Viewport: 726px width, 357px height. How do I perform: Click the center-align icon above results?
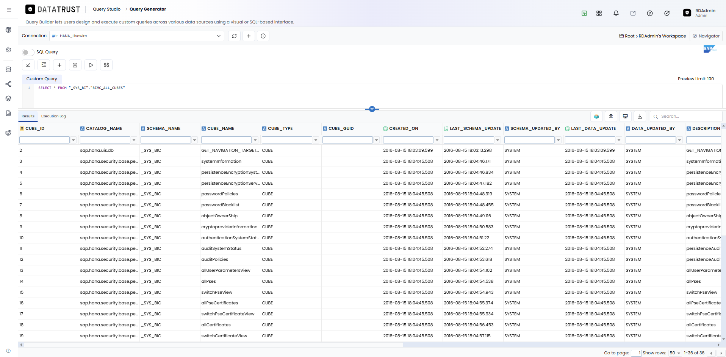[x=611, y=117]
